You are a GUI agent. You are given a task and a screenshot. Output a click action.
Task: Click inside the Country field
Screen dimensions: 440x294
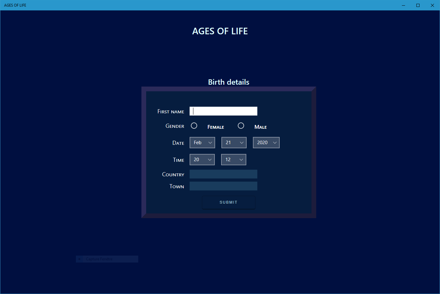coord(223,174)
